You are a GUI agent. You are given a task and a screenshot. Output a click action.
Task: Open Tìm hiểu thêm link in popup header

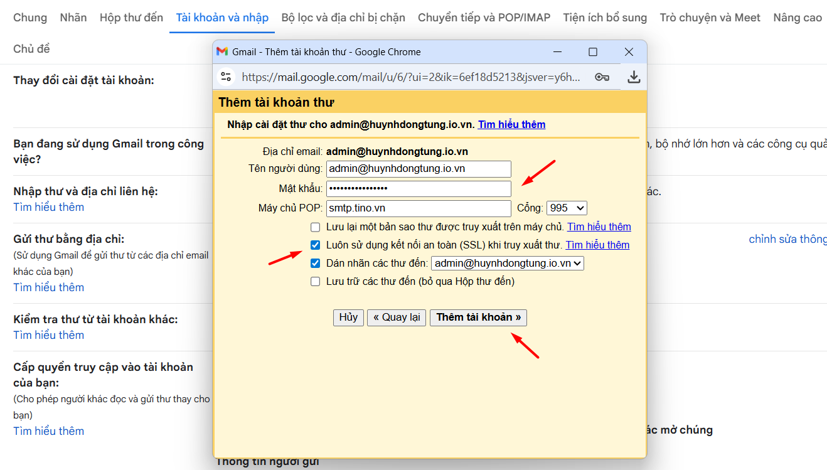pyautogui.click(x=511, y=124)
